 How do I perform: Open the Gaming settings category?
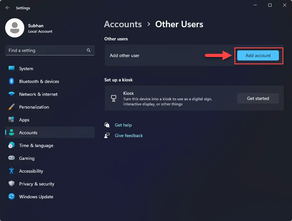click(x=50, y=158)
